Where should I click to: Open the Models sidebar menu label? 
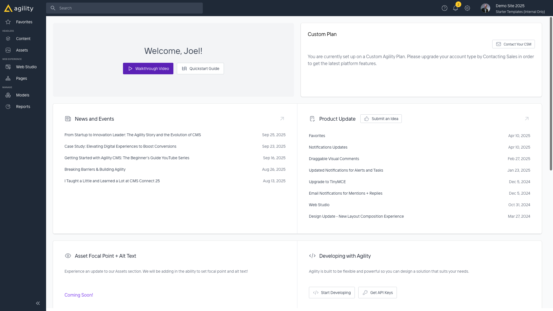(23, 95)
